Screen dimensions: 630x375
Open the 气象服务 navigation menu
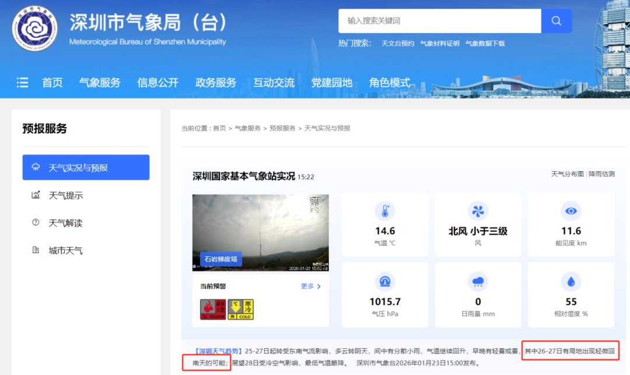point(100,83)
